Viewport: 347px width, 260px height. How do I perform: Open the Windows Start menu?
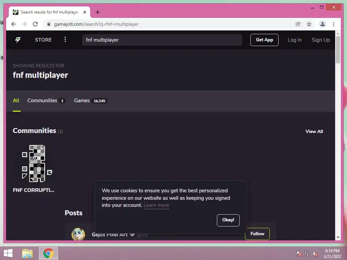(x=8, y=253)
